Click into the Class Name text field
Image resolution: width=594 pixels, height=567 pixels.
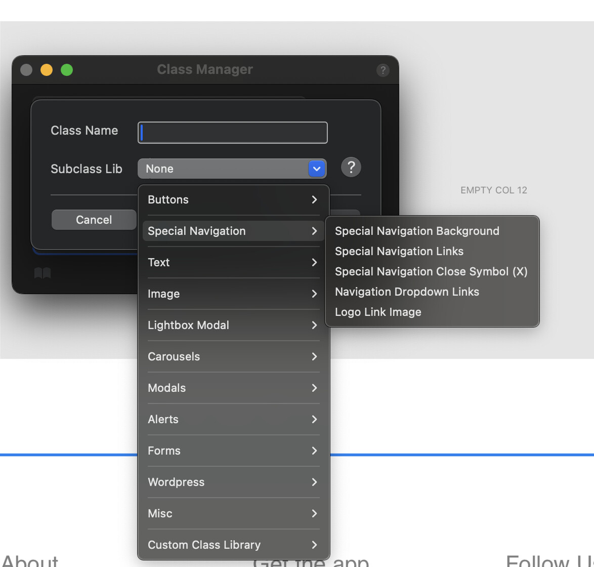point(233,133)
